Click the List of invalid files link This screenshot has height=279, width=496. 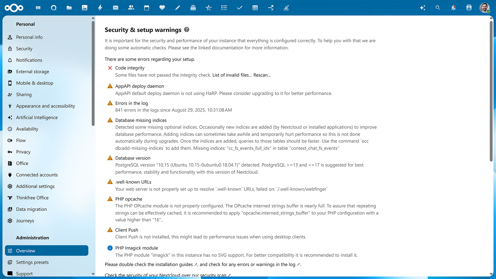click(232, 75)
